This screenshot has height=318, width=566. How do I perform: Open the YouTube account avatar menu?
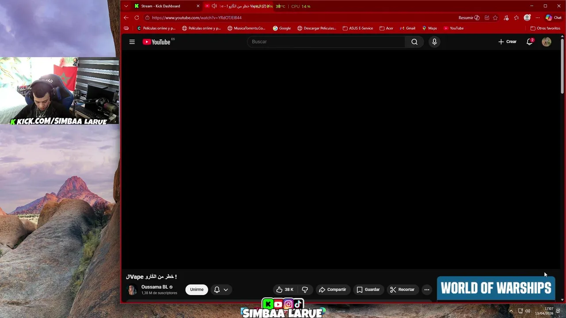click(x=547, y=42)
